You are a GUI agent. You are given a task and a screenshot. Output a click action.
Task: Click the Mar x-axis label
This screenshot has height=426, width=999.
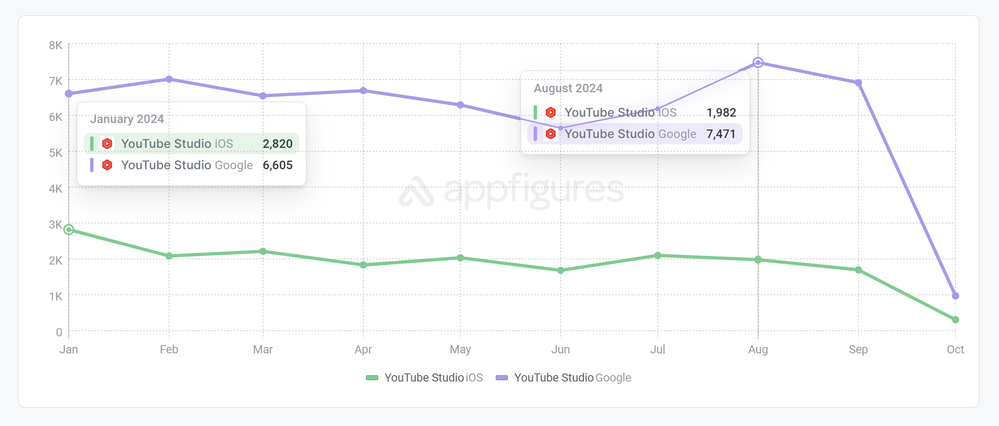pos(263,350)
